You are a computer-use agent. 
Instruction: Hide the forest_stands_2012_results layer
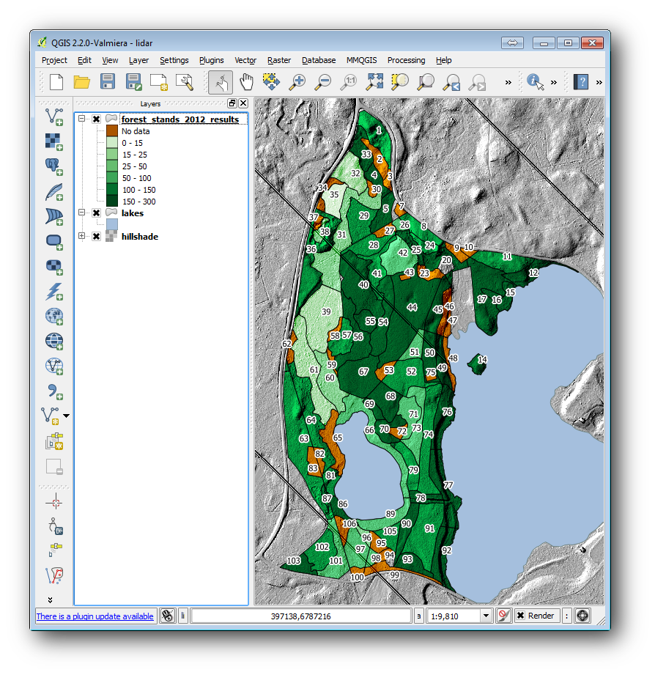click(x=96, y=119)
